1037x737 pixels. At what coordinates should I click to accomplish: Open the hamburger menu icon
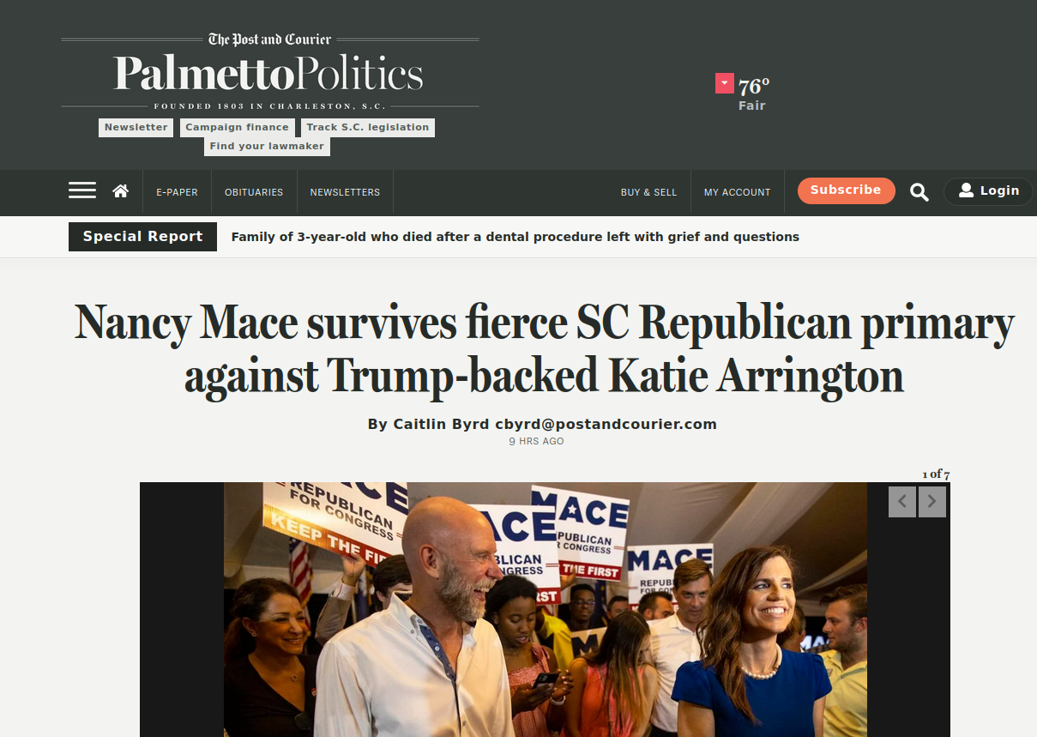pyautogui.click(x=82, y=190)
